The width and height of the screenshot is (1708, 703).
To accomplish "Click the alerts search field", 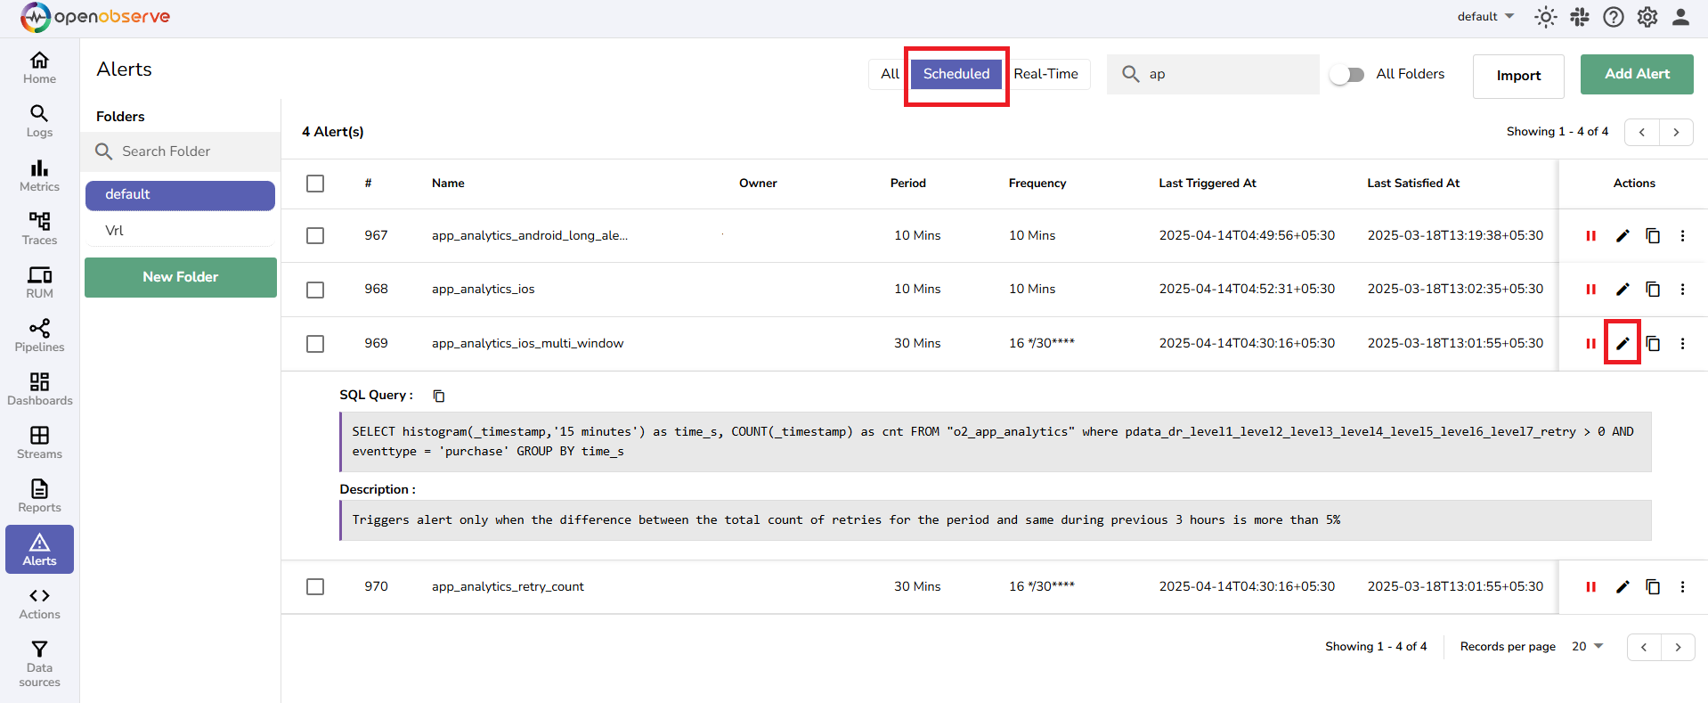I will [1213, 74].
